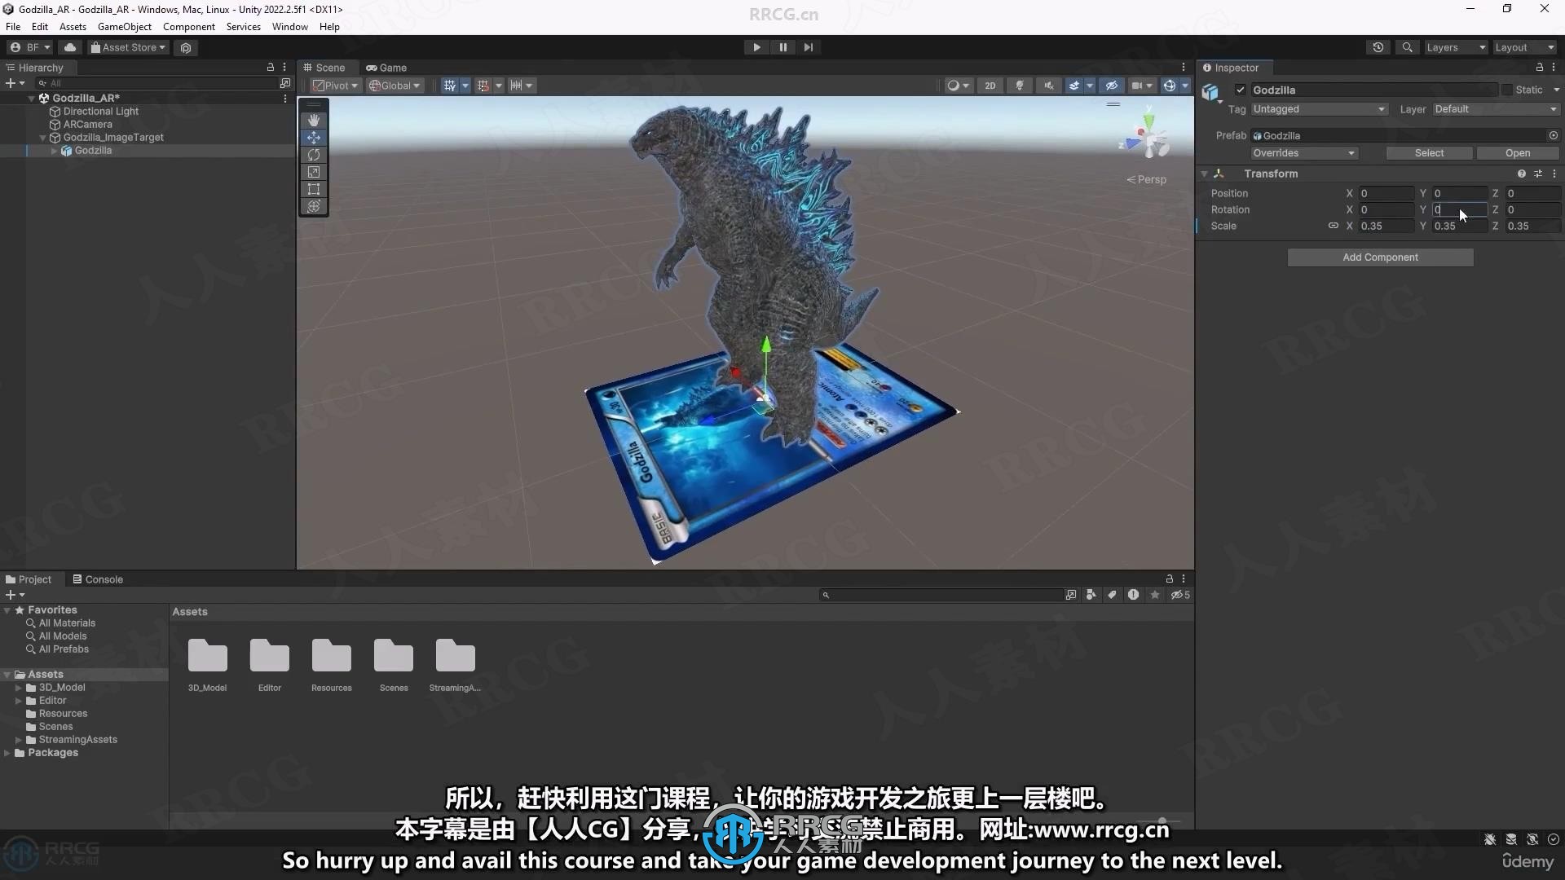Expand the Packages folder

click(x=7, y=753)
